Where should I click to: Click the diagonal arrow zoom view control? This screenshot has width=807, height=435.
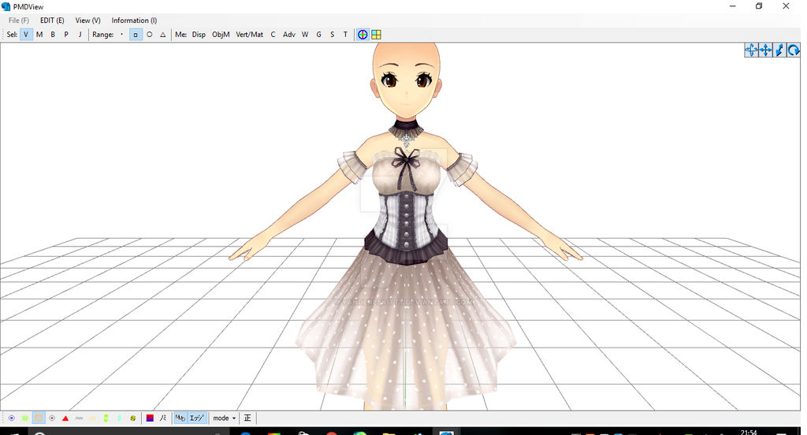tap(779, 50)
